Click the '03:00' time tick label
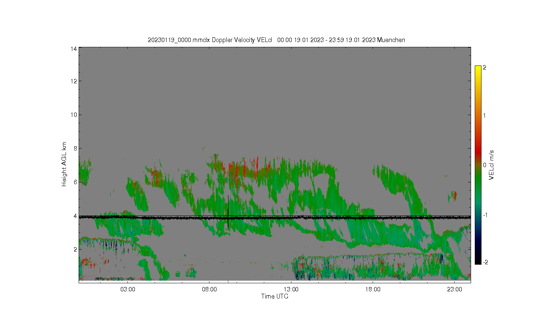 point(128,289)
